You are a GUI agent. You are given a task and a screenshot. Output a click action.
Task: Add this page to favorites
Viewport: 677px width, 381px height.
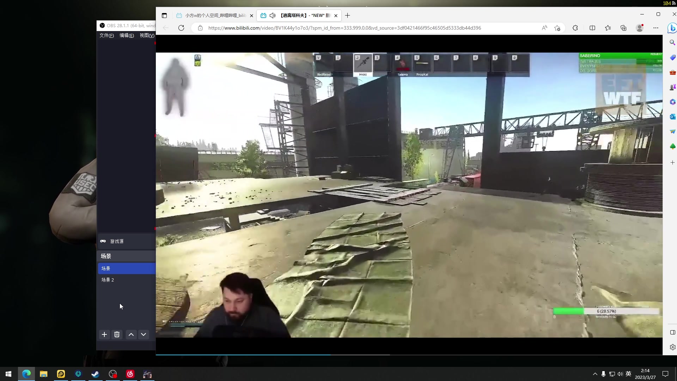tap(557, 28)
